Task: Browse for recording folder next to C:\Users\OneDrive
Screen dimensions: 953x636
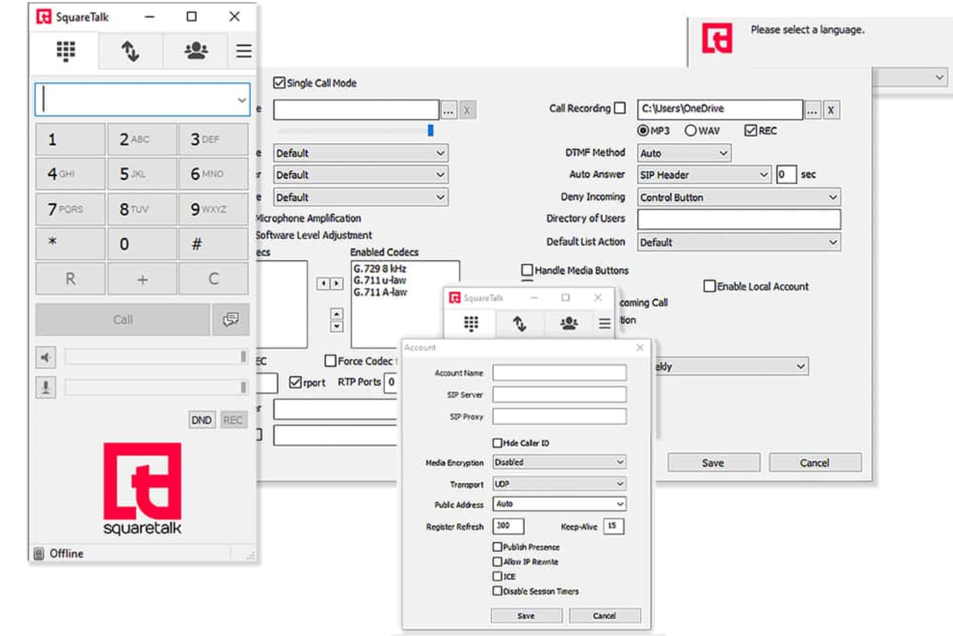Action: point(813,110)
